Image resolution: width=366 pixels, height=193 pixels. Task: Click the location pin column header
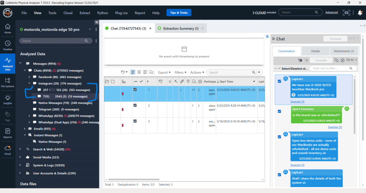pos(188,81)
